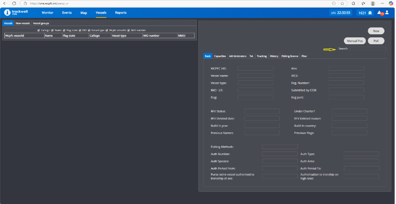Open the site information lock icon
The image size is (396, 204).
[25, 4]
